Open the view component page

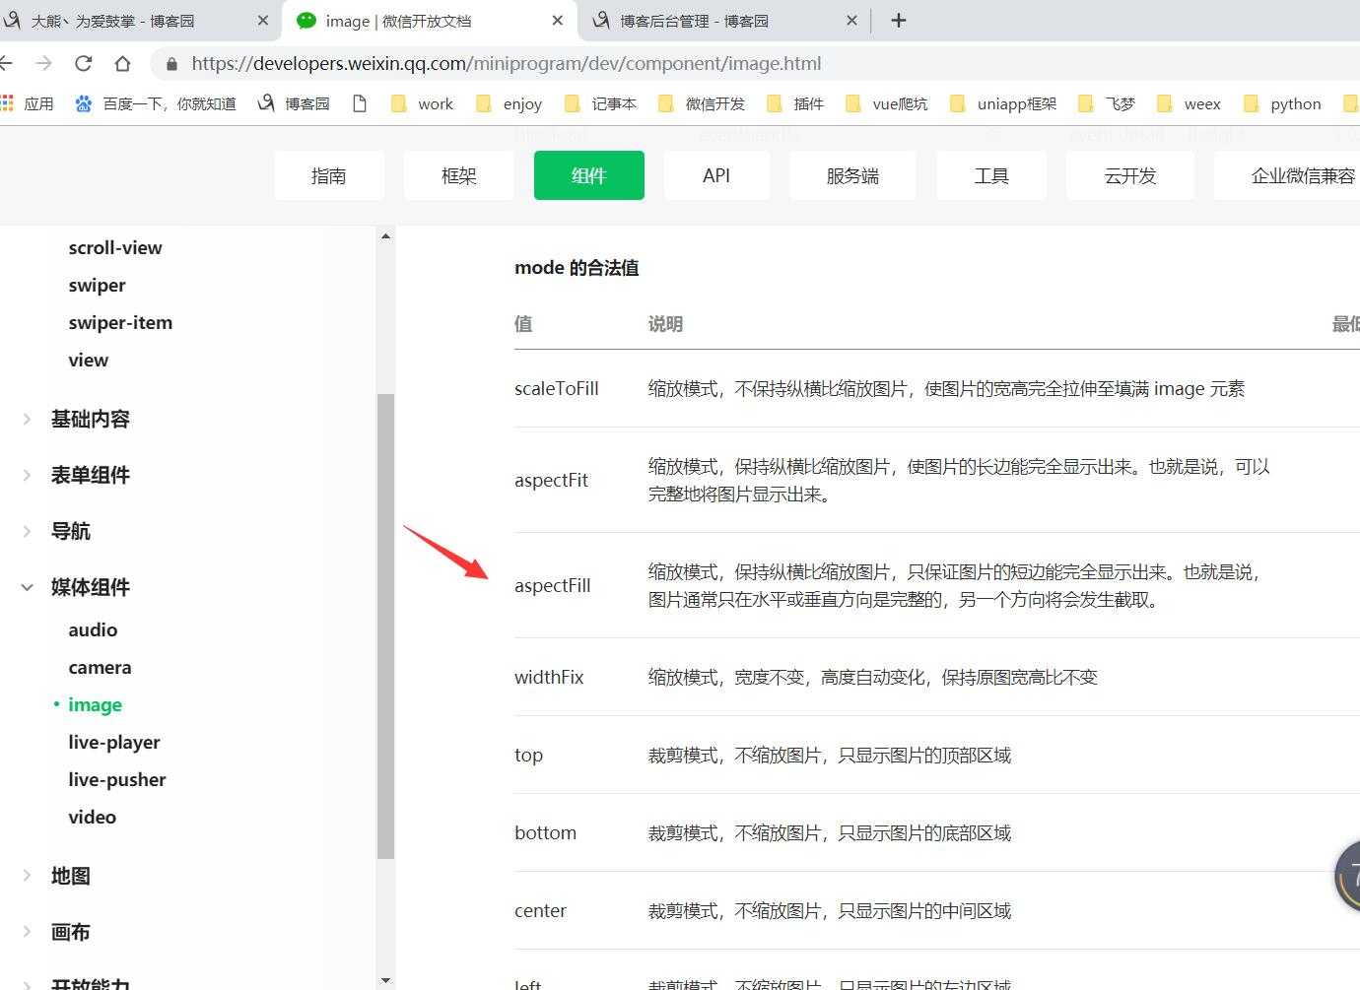[89, 361]
